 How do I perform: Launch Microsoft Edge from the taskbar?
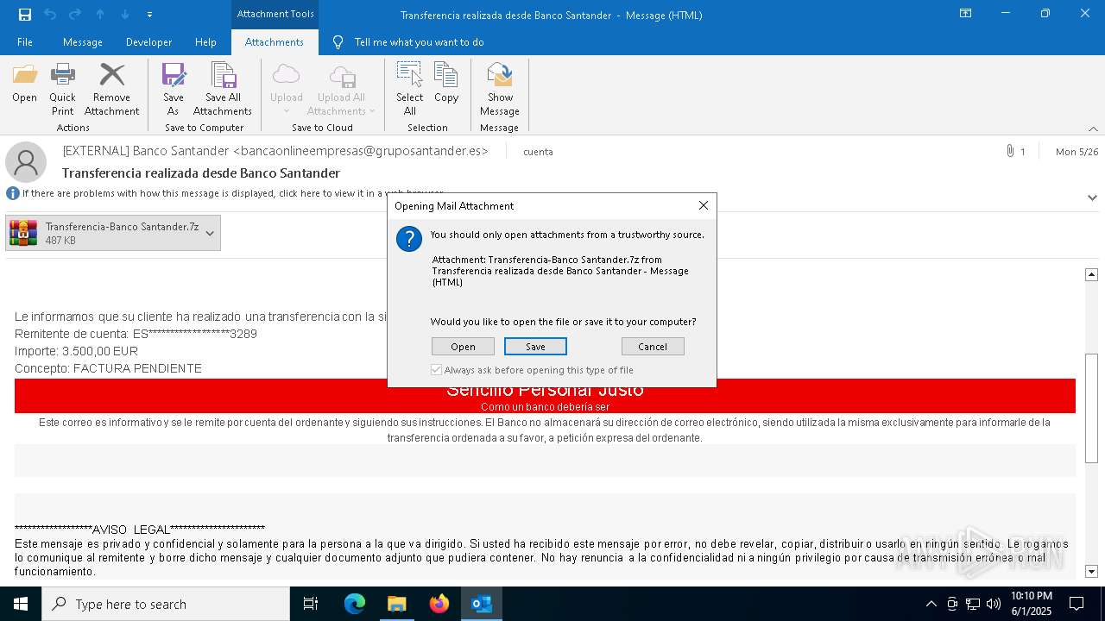(x=355, y=604)
